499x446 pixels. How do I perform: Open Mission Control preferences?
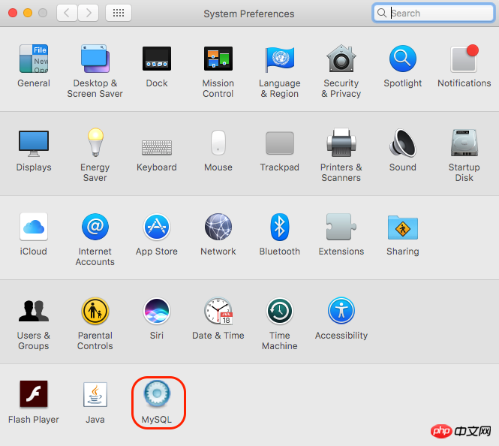[x=218, y=59]
